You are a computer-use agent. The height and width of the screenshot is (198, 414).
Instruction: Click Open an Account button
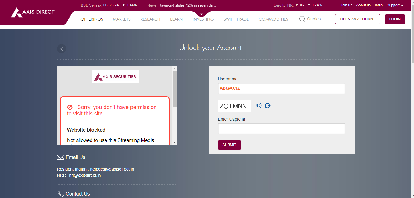tap(357, 19)
